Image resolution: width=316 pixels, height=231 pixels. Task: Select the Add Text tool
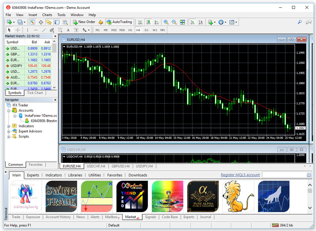pyautogui.click(x=68, y=30)
